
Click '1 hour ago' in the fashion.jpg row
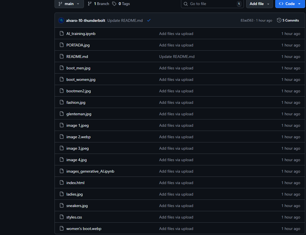pos(291,102)
